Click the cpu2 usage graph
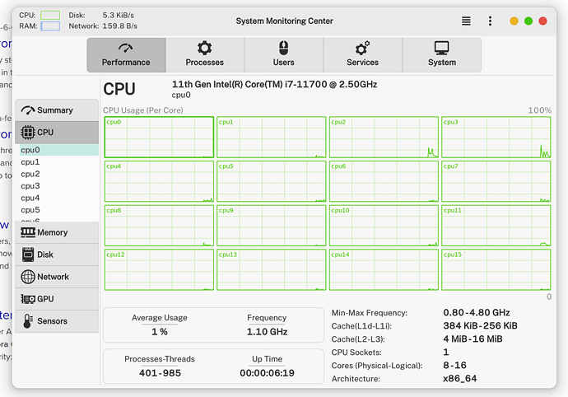Viewport: 568px width, 397px height. tap(384, 137)
